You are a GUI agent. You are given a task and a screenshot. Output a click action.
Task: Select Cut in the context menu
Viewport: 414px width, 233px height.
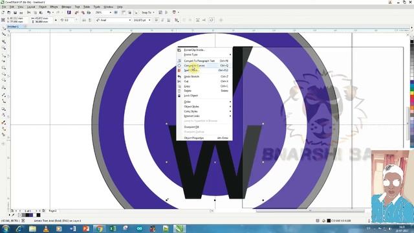tap(204, 82)
